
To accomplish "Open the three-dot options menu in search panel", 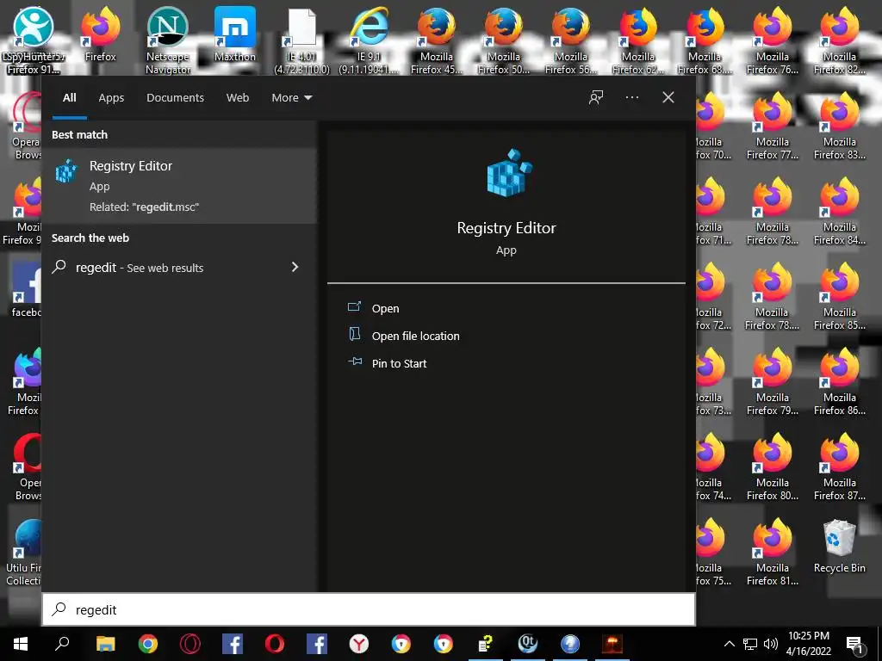I will 631,97.
